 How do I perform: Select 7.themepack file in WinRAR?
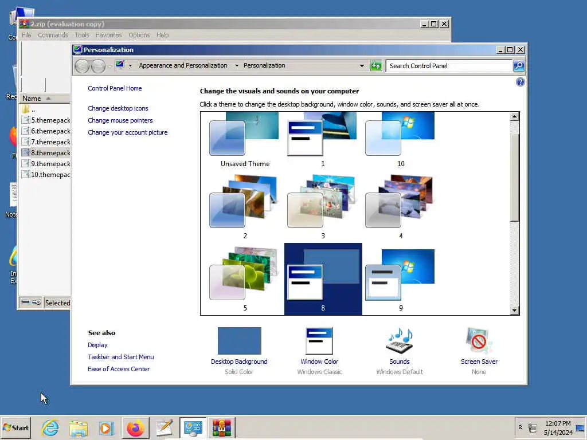(46, 142)
